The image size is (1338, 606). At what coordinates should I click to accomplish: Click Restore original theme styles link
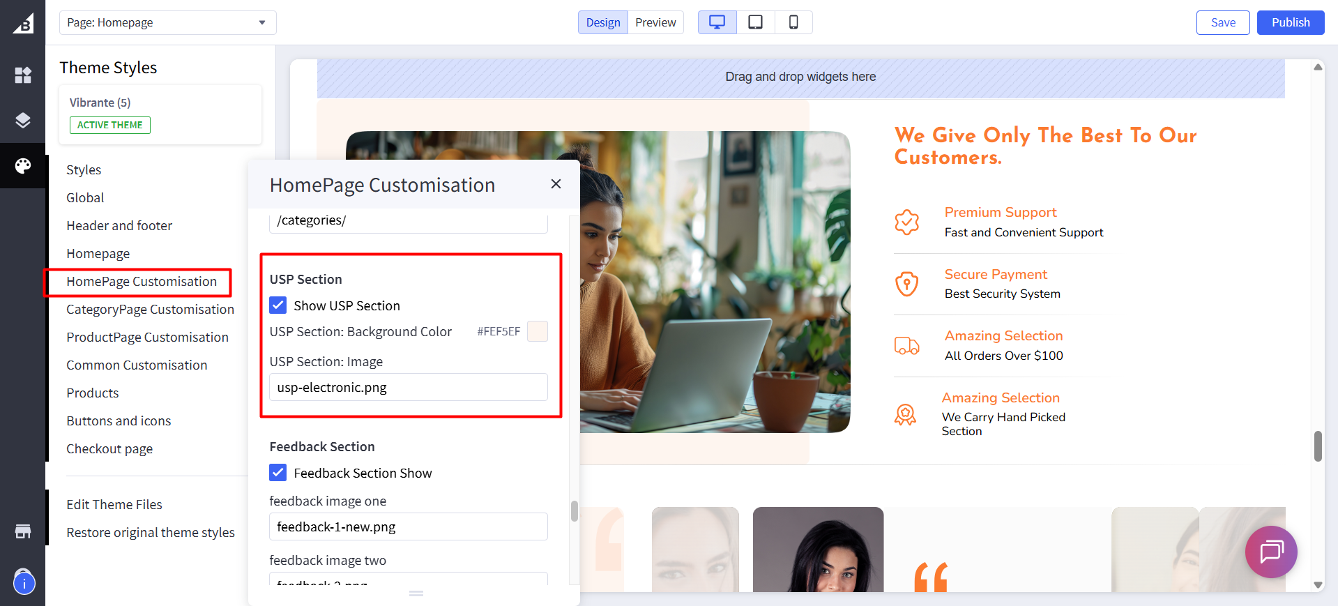151,532
